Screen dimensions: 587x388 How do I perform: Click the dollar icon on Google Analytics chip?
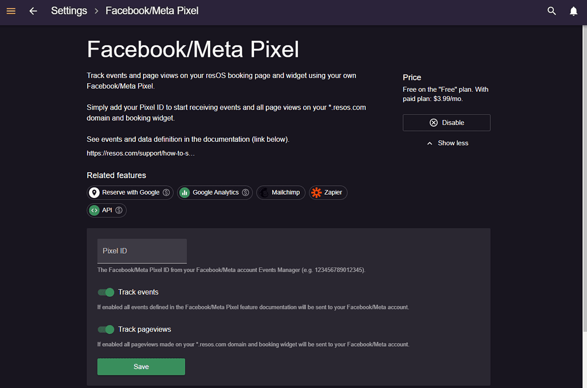pyautogui.click(x=245, y=192)
